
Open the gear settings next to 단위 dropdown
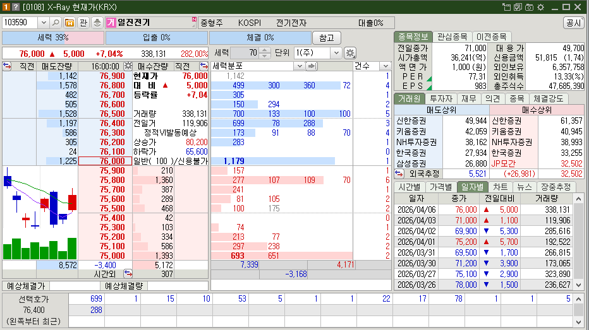point(350,53)
